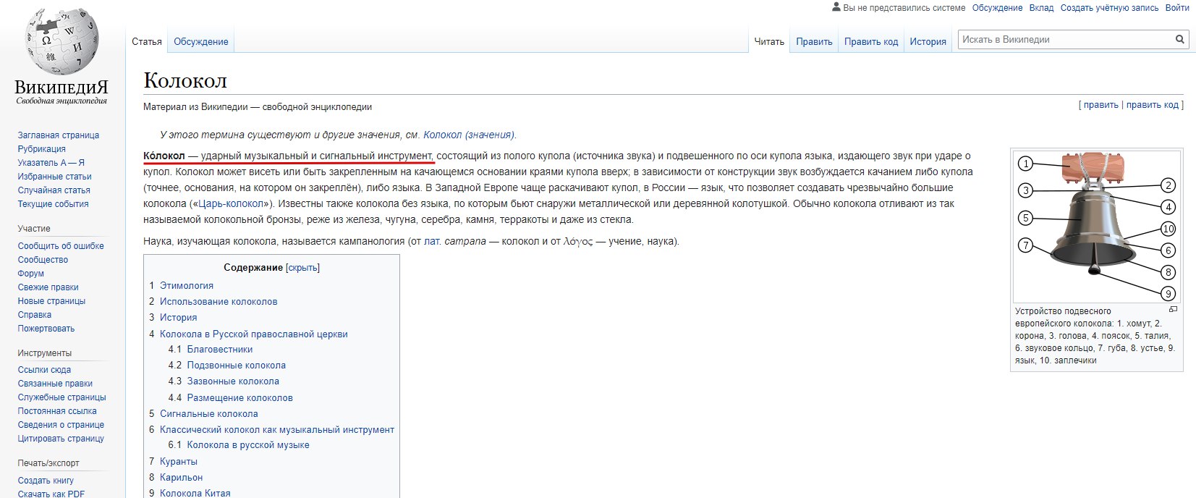Screen dimensions: 1196x498
Task: Click the enlarge icon under the bell image
Action: pos(1173,309)
